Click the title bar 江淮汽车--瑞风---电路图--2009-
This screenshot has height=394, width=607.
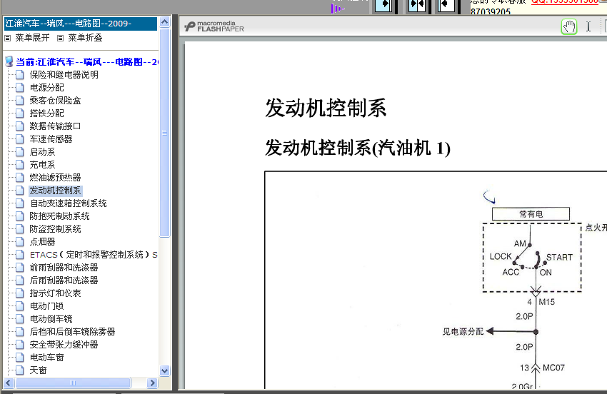click(x=81, y=24)
